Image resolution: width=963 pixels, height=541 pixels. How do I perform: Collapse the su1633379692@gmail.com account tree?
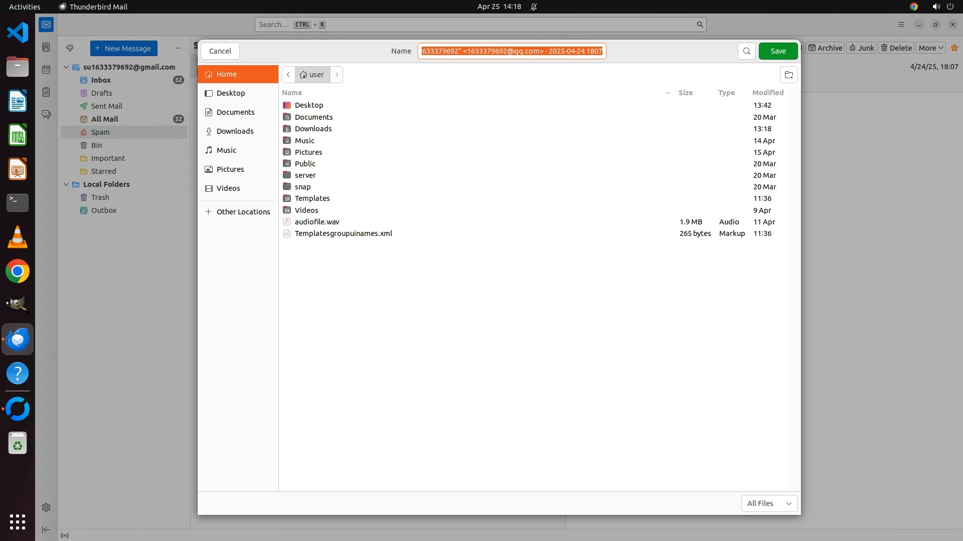click(66, 67)
